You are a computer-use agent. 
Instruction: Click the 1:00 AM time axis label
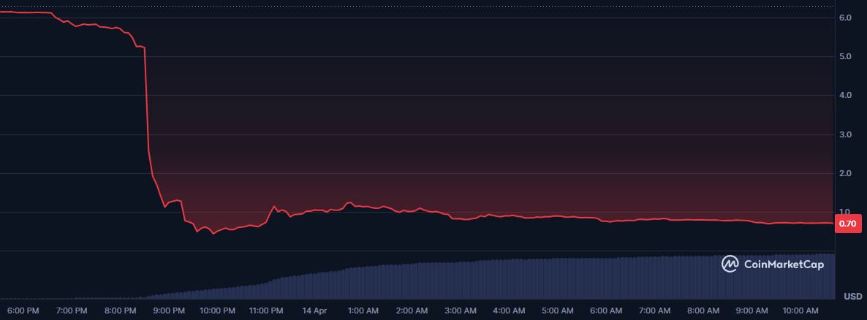(363, 311)
